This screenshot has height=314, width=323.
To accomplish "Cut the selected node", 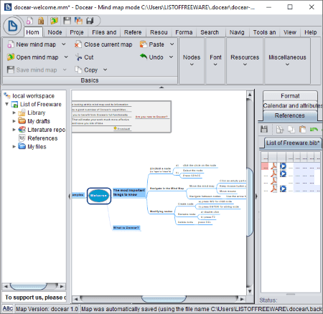I will coord(84,57).
